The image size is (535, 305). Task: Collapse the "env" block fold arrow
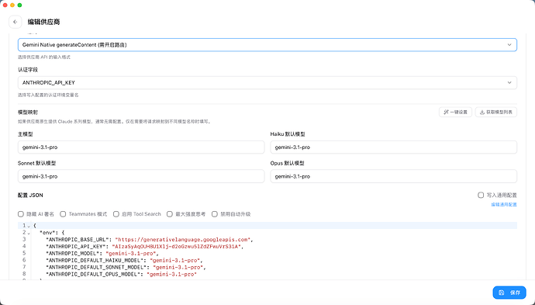pyautogui.click(x=29, y=233)
